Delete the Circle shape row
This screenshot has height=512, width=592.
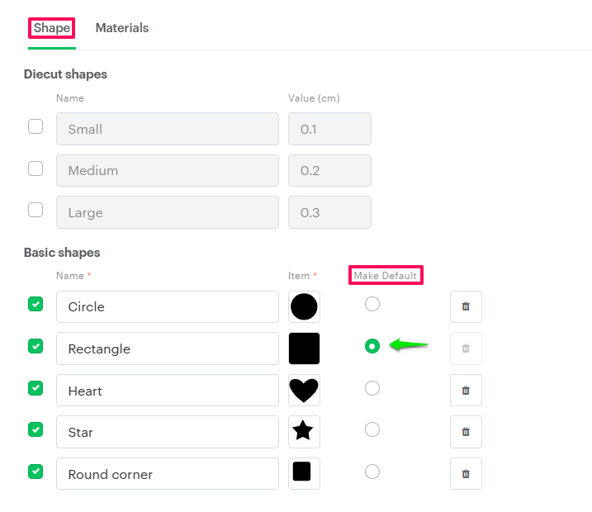[466, 306]
